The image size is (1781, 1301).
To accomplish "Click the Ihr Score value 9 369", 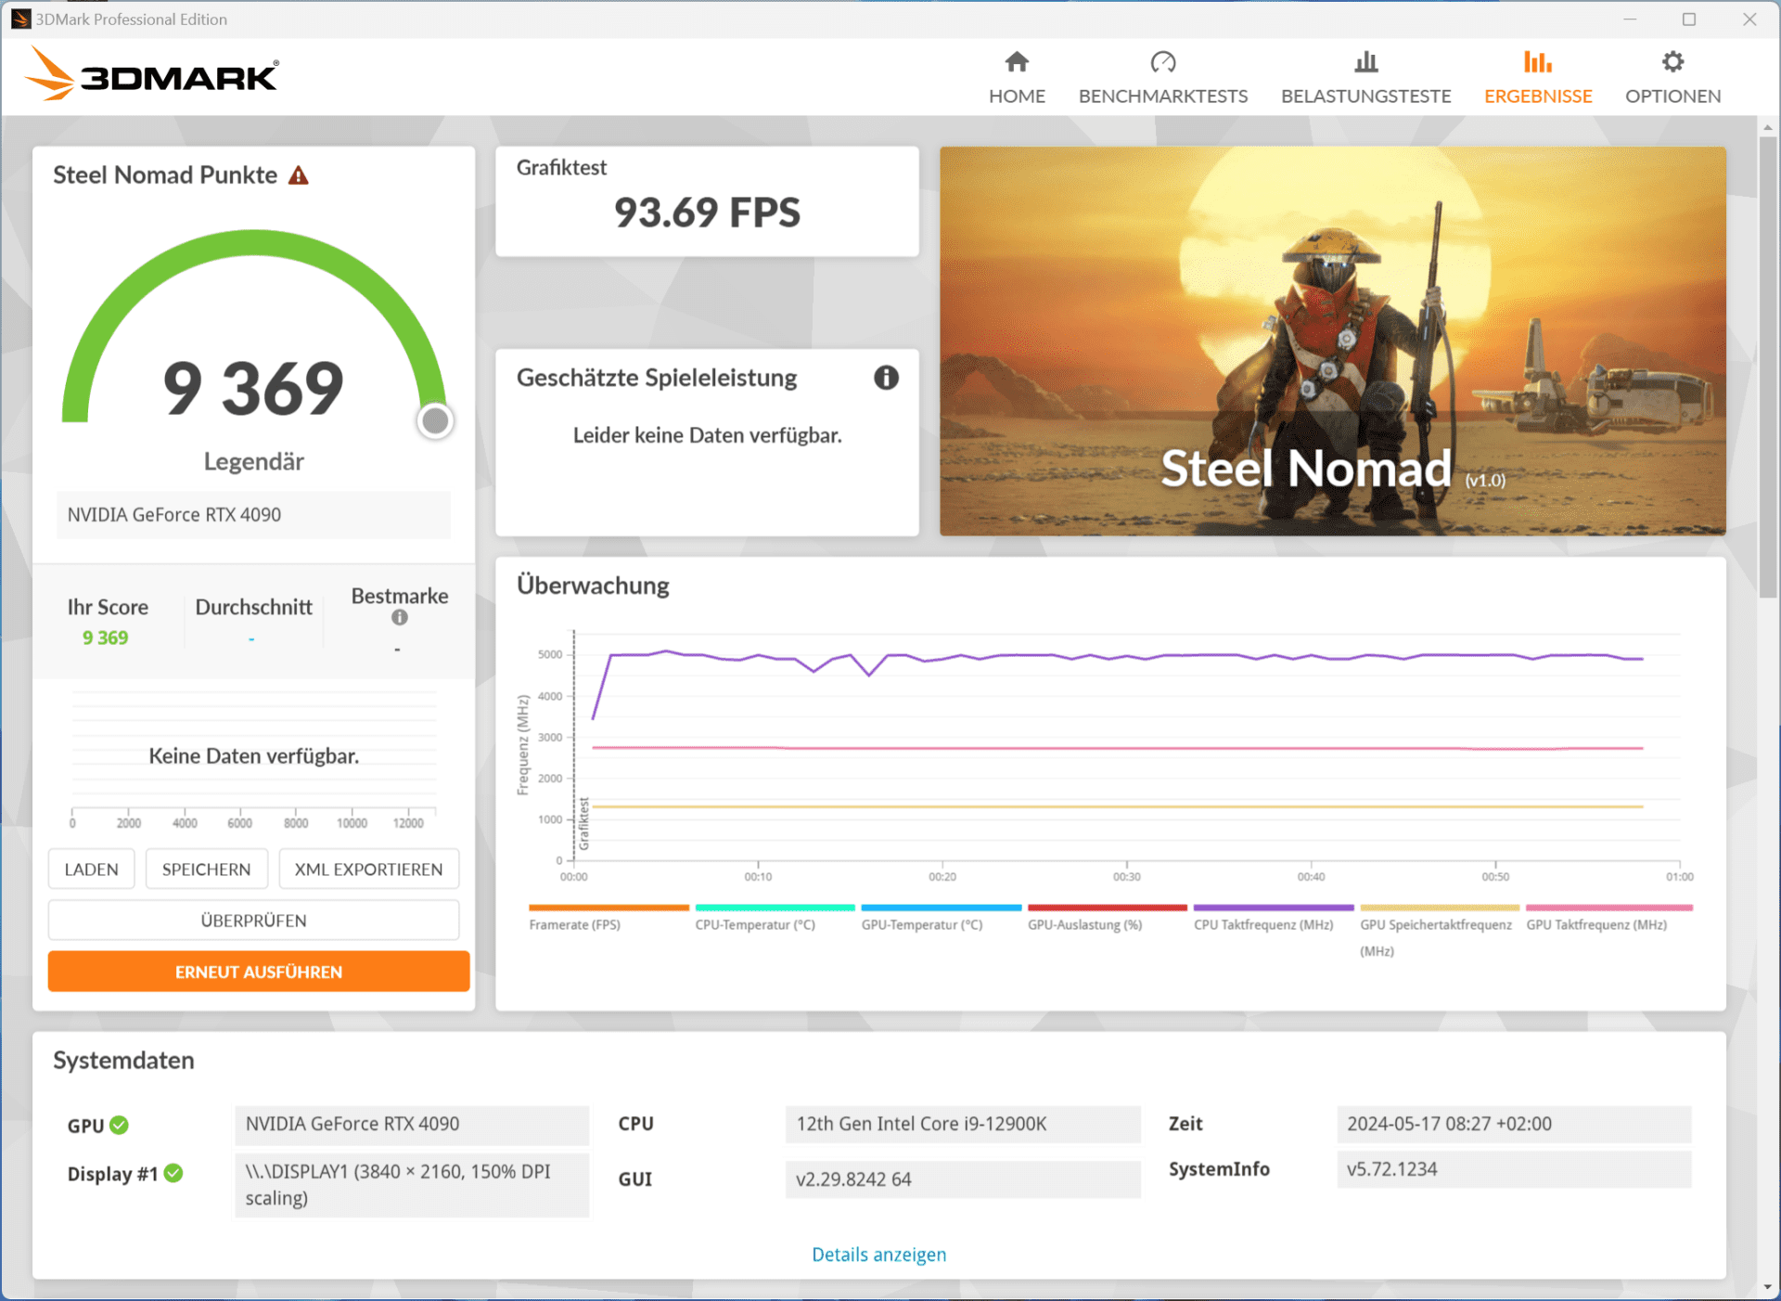I will tap(105, 638).
